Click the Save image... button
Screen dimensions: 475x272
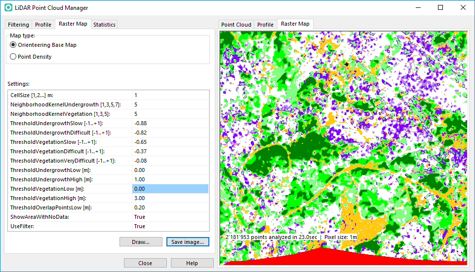pyautogui.click(x=188, y=242)
